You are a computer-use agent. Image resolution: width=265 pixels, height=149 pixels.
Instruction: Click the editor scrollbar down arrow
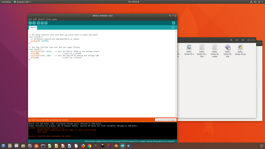[x=177, y=116]
